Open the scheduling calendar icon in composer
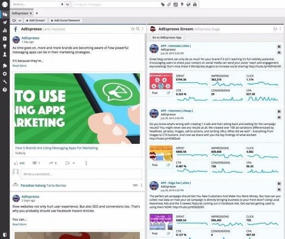Viewport: 285px width, 239px height. click(176, 4)
